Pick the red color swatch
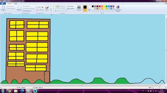167x93 pixels. click(100, 6)
